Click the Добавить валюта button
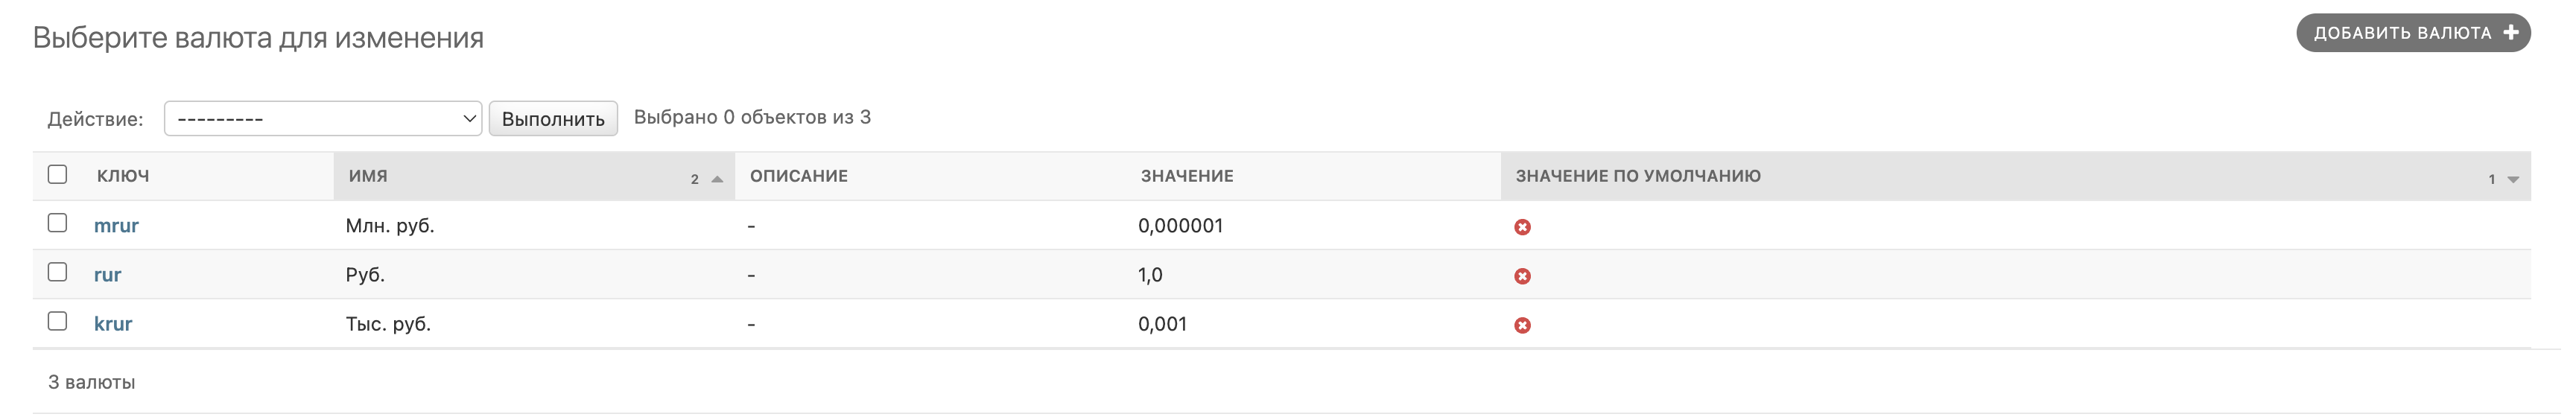The image size is (2576, 420). (x=2402, y=33)
